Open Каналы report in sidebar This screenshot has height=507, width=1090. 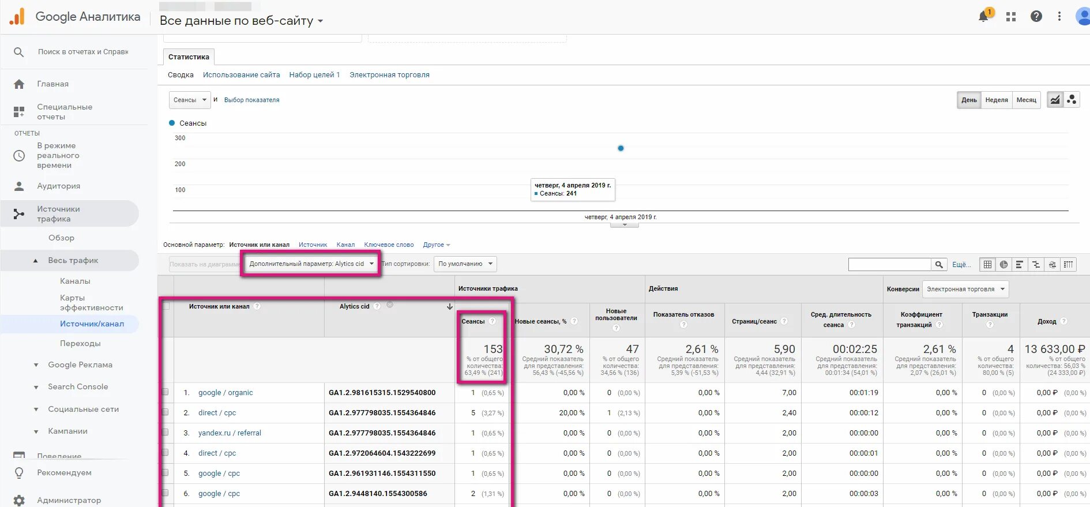click(75, 281)
